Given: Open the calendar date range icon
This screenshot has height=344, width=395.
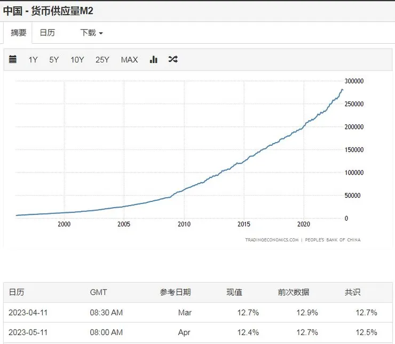Looking at the screenshot, I should (x=13, y=59).
